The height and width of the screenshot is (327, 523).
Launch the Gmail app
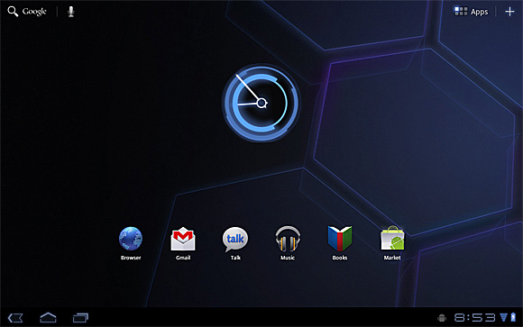(183, 242)
